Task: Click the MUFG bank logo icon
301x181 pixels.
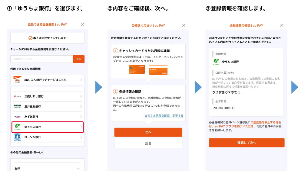Action: point(17,96)
